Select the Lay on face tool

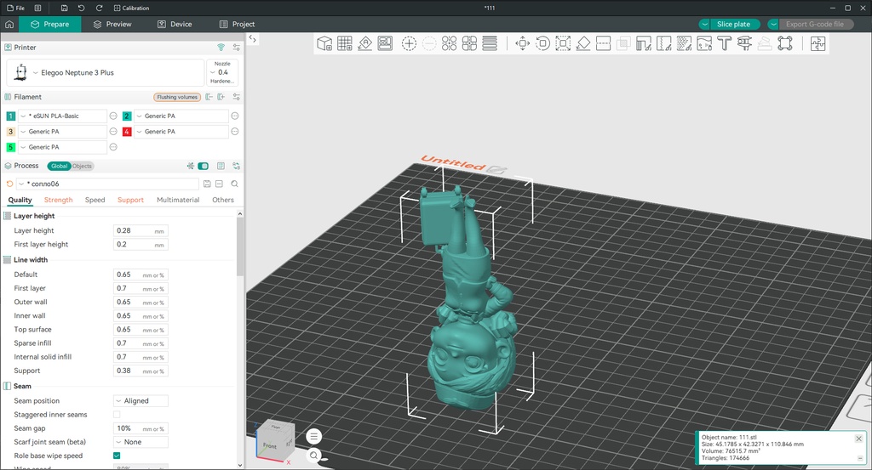coord(582,43)
